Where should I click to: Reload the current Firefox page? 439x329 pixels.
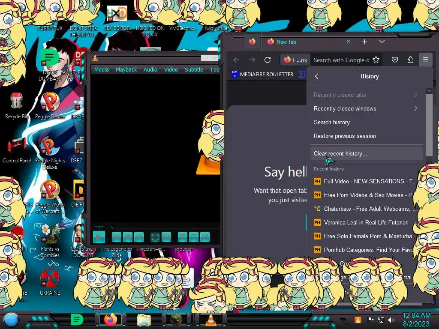coord(268,60)
